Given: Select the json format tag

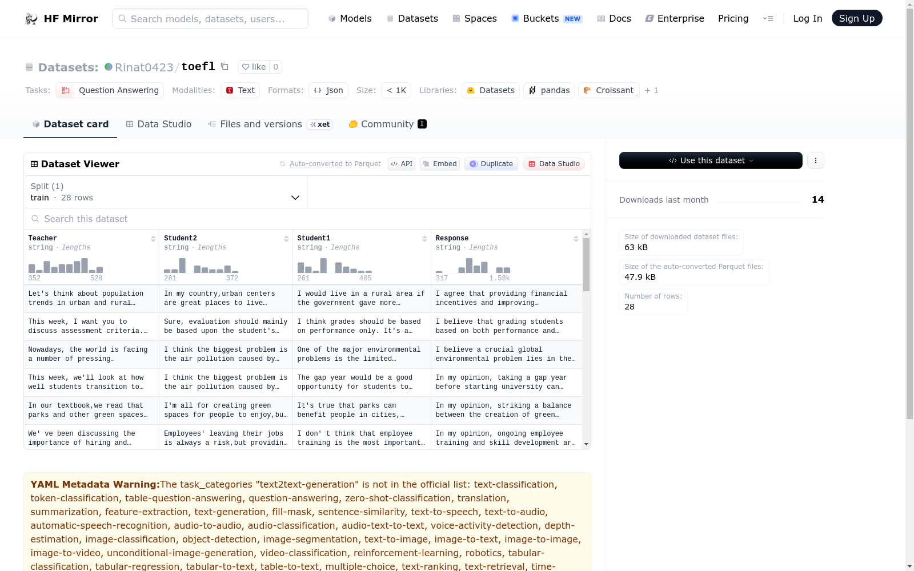Looking at the screenshot, I should (328, 90).
